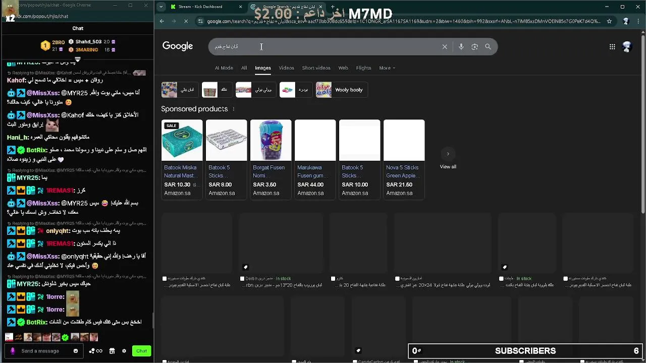View site information icon in address bar
646x363 pixels.
pyautogui.click(x=201, y=21)
